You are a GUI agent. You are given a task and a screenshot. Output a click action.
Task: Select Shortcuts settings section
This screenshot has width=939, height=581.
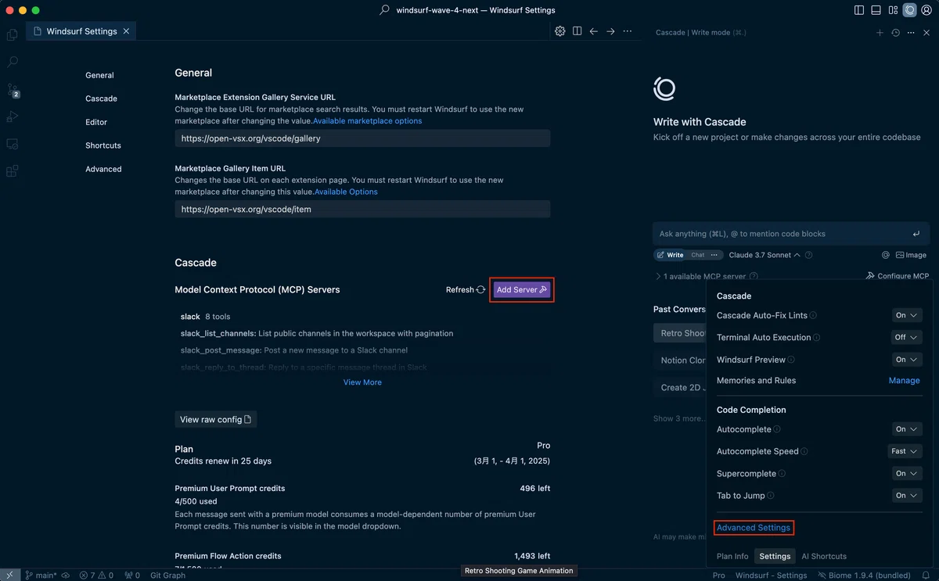coord(103,145)
